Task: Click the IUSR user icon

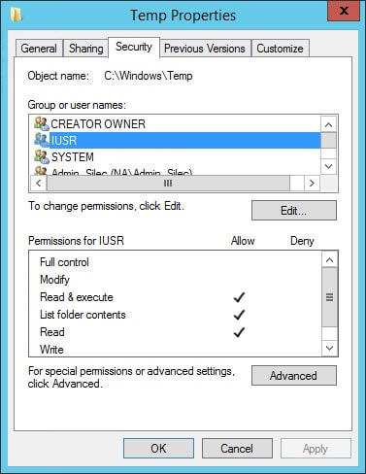Action: (x=42, y=140)
